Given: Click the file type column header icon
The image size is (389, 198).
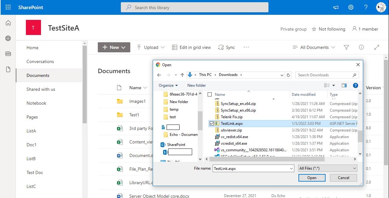Looking at the screenshot, I should click(x=119, y=88).
